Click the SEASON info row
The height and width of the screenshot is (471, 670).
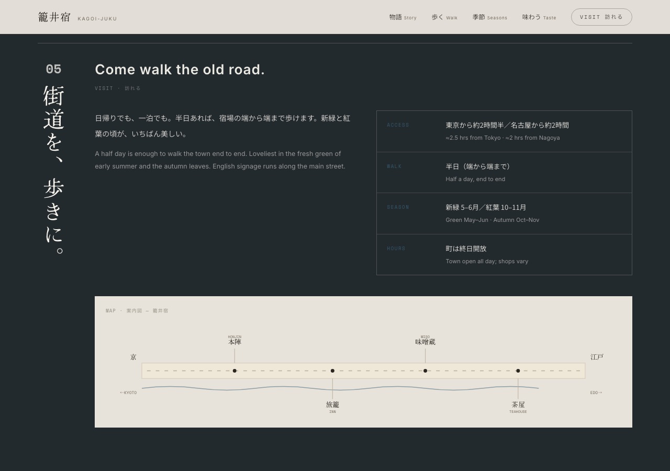click(504, 214)
